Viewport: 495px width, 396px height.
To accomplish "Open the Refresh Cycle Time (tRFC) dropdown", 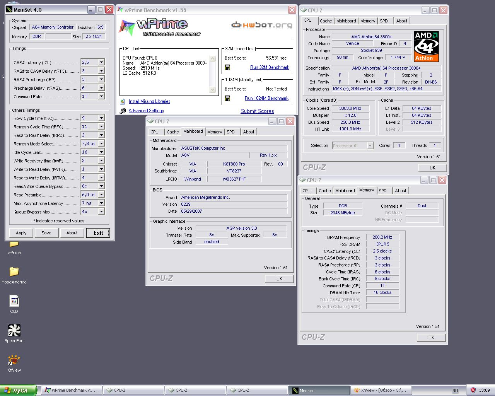I will pos(101,126).
